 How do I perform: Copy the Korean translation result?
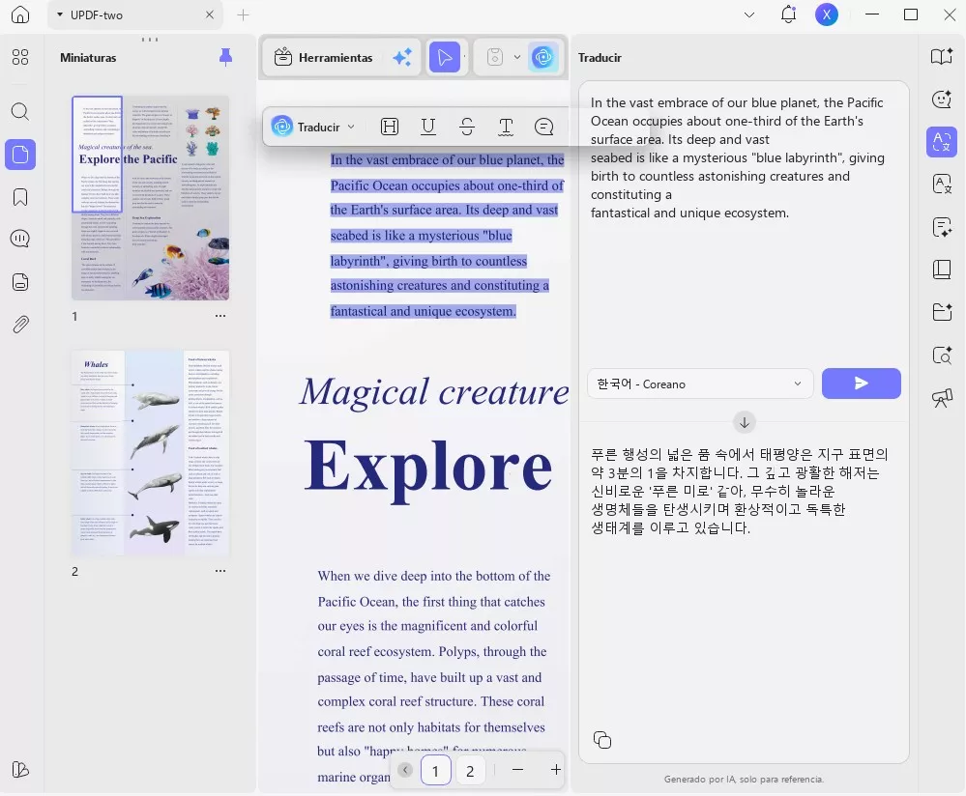(601, 739)
